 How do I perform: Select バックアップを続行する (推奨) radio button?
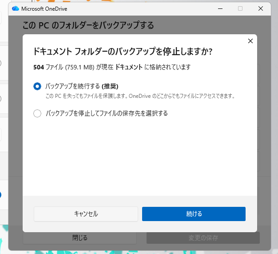[x=37, y=86]
